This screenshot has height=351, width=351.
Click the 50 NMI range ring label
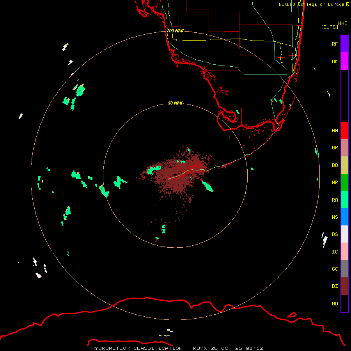175,103
